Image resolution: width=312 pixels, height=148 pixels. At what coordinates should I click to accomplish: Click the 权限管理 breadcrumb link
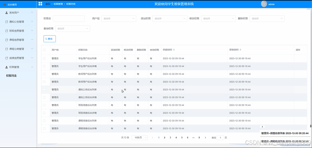(58, 4)
